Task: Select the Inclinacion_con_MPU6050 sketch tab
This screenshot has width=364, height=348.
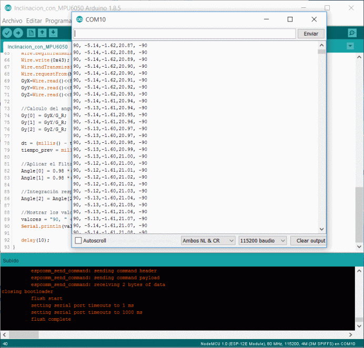Action: coord(37,47)
